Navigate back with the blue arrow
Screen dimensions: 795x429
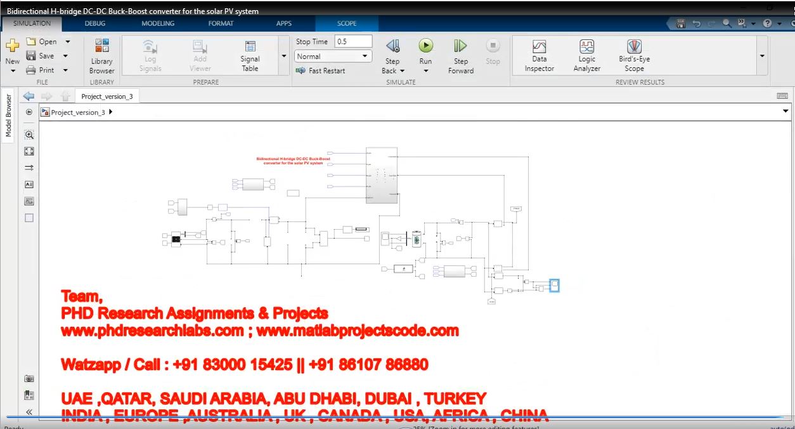tap(28, 96)
